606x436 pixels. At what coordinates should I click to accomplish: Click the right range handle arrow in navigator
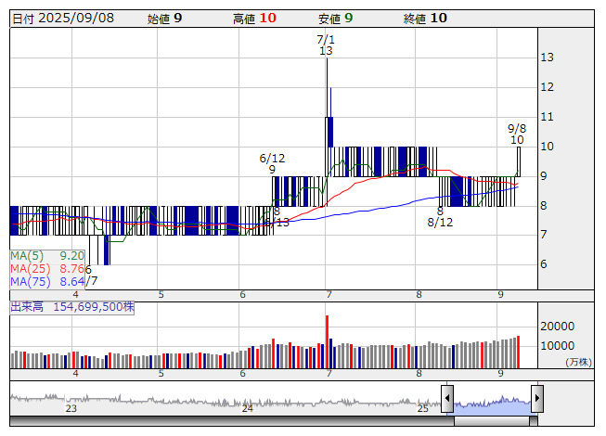coord(536,400)
